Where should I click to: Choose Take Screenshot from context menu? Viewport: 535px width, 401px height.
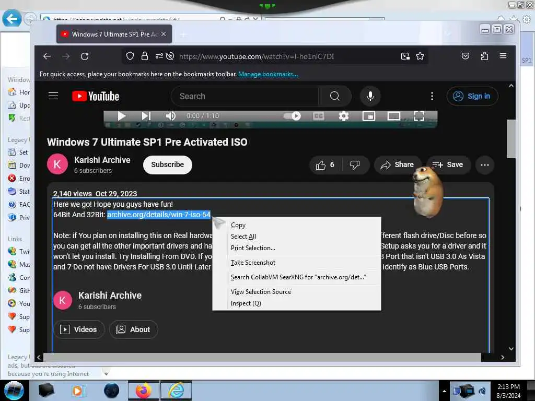pyautogui.click(x=297, y=263)
